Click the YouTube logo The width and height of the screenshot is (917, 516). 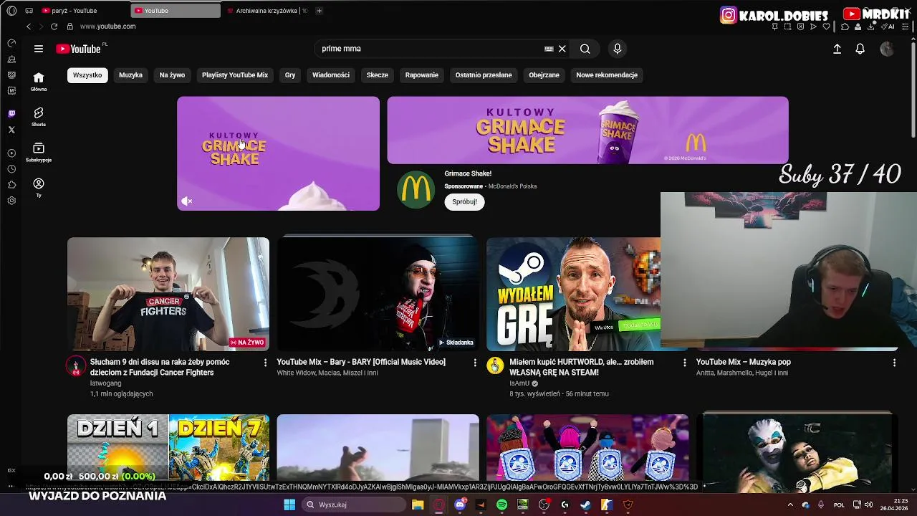[x=78, y=49]
